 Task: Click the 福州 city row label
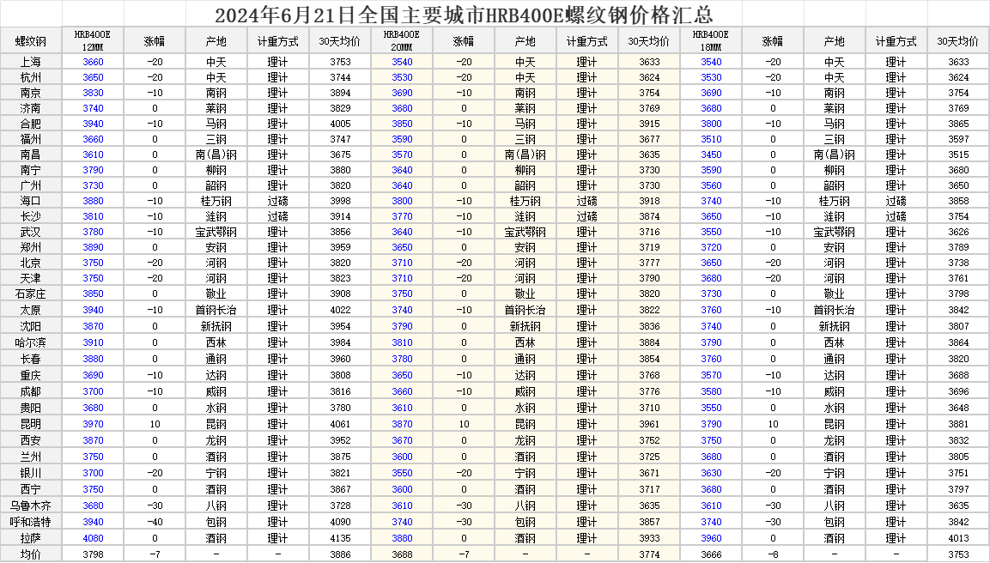coord(31,139)
